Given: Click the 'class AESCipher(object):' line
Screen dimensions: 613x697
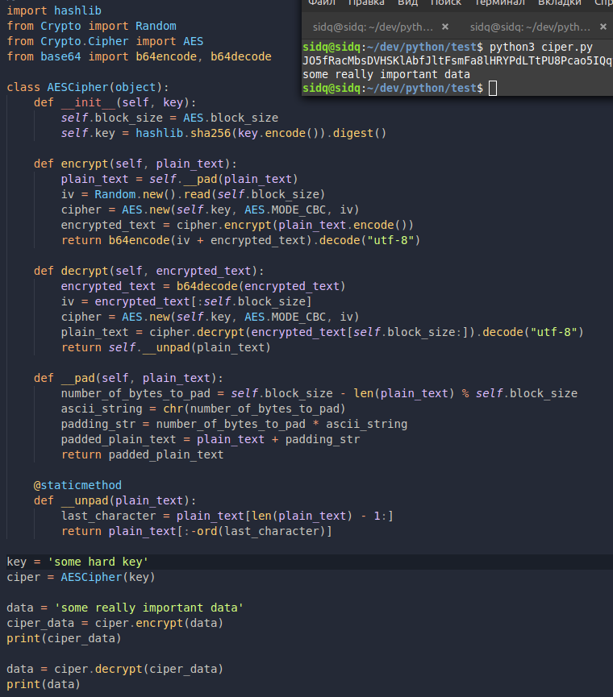Looking at the screenshot, I should 88,87.
